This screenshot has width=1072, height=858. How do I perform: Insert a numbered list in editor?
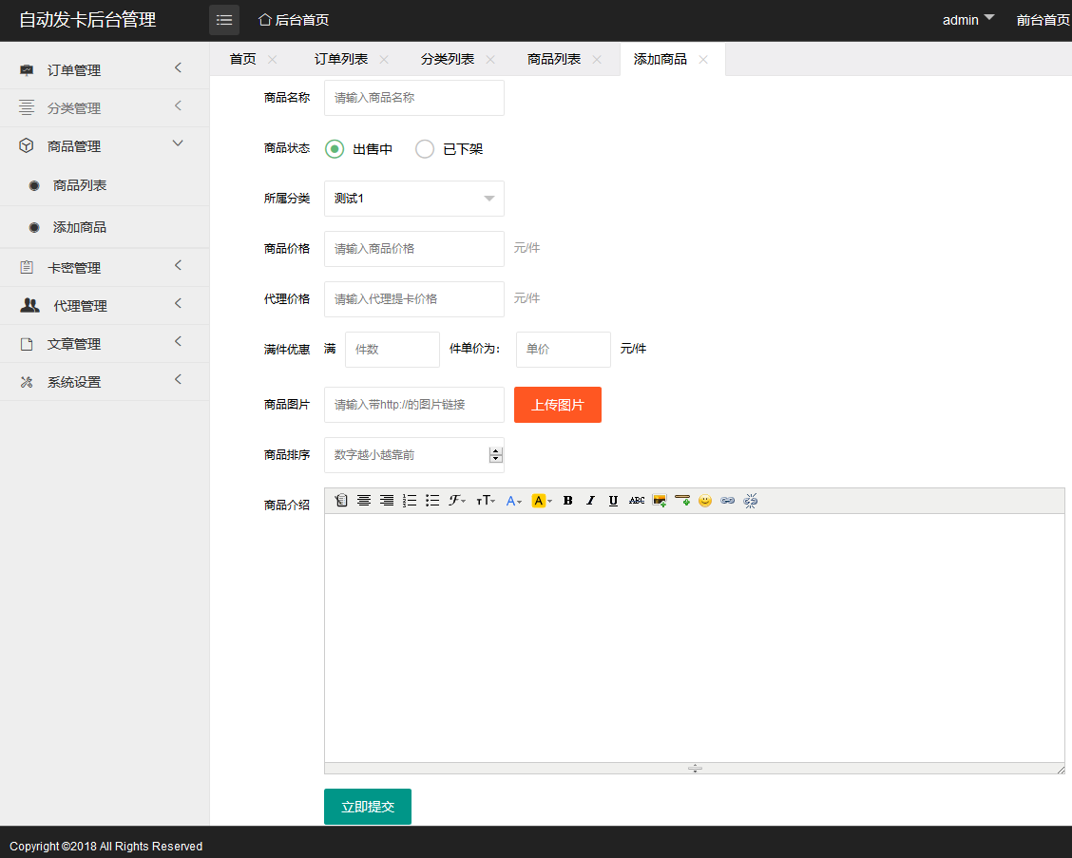(410, 501)
